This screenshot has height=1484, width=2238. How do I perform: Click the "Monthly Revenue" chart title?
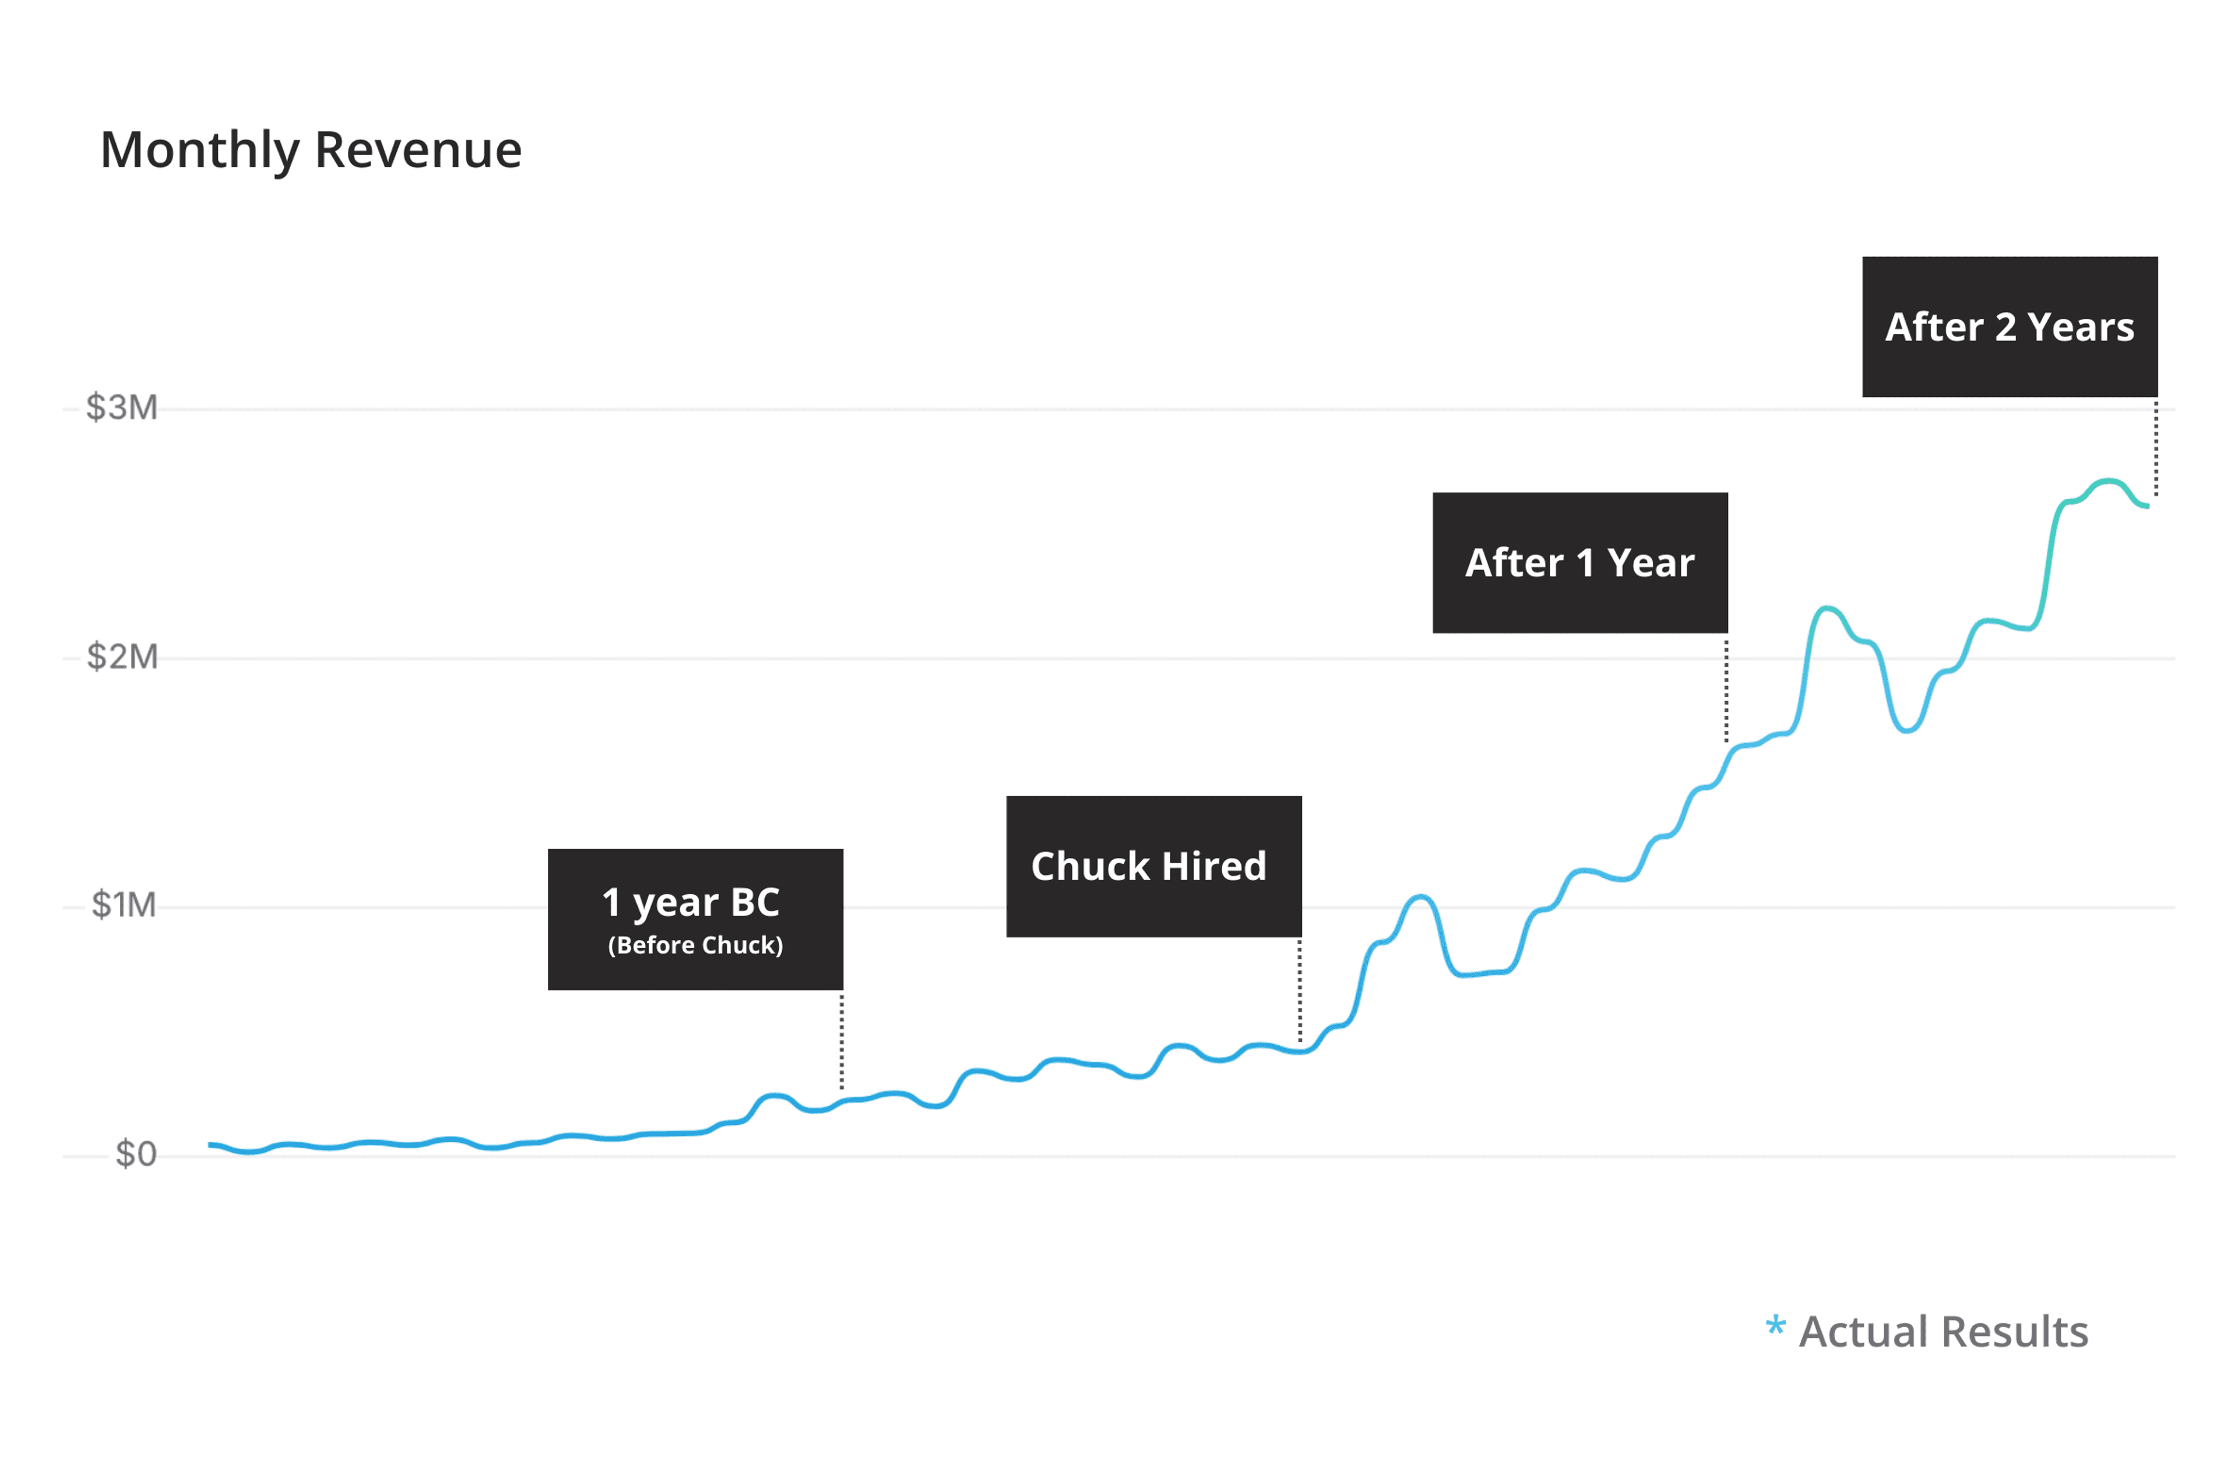point(311,150)
